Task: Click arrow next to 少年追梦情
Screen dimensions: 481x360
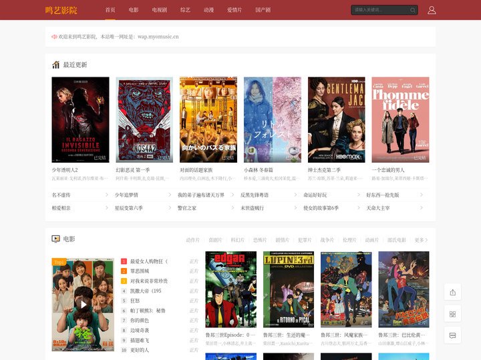Action: coord(170,195)
